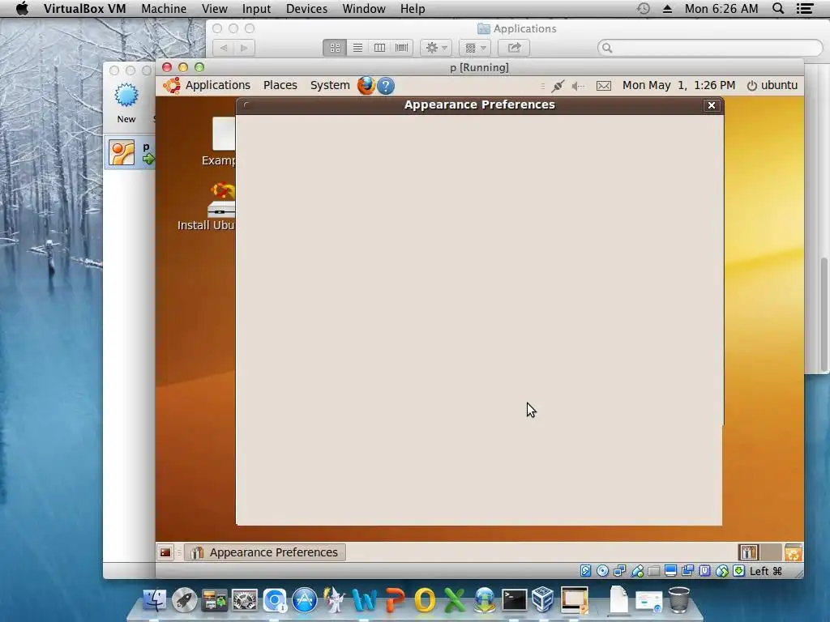This screenshot has height=622, width=830.
Task: Click the hard disk activity indicator in VM status bar
Action: 585,571
